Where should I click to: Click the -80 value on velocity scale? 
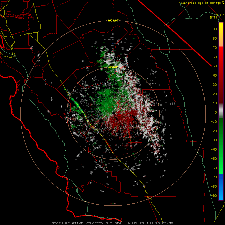[x=214, y=186]
